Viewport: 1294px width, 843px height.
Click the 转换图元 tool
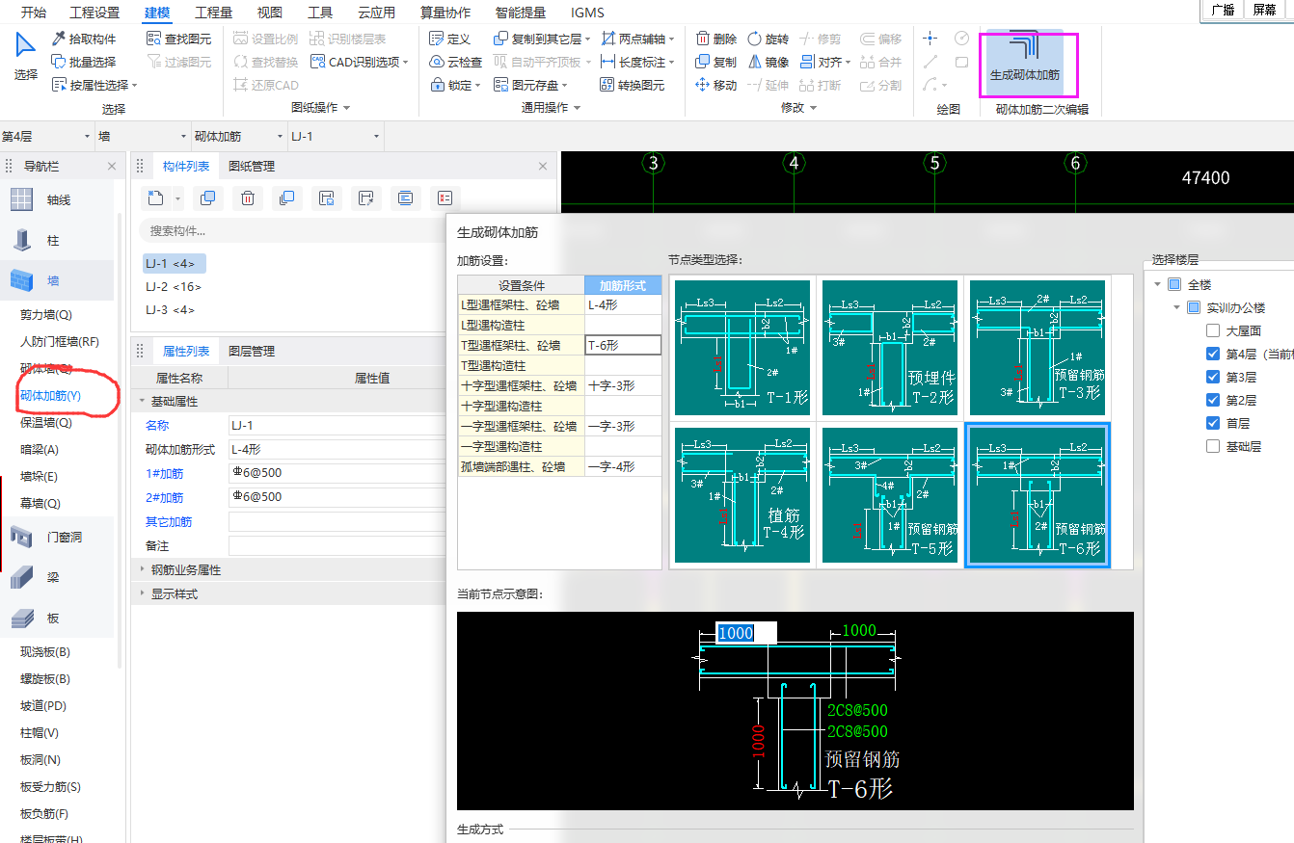point(633,85)
